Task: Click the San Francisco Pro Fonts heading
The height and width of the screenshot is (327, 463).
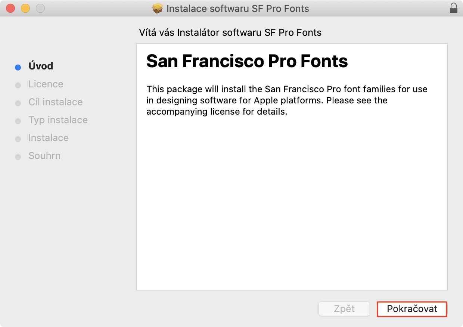Action: 247,61
